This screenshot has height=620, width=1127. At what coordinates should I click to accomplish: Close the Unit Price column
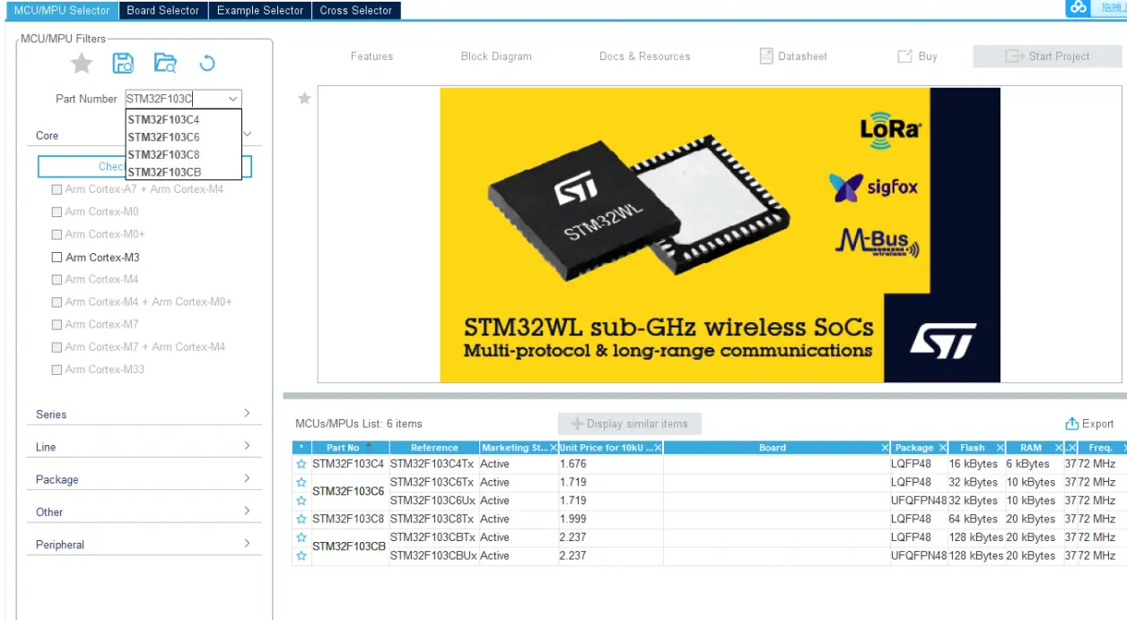click(x=658, y=448)
